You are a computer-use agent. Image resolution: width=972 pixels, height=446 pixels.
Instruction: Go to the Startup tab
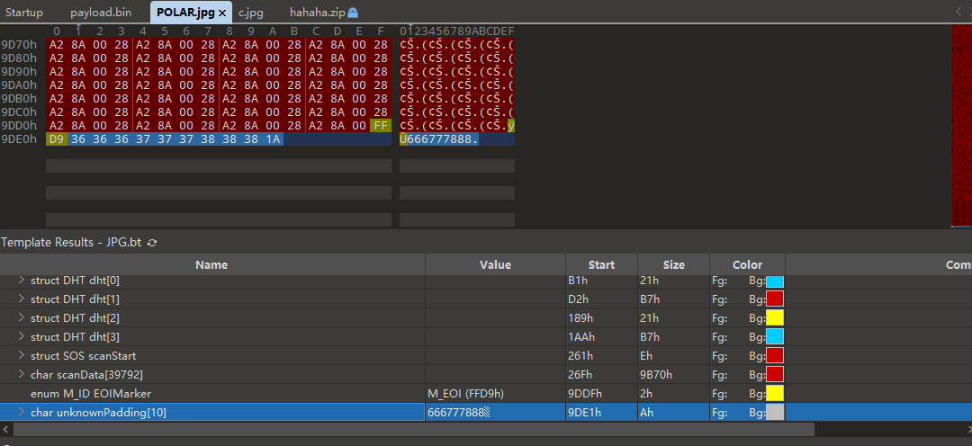click(24, 13)
